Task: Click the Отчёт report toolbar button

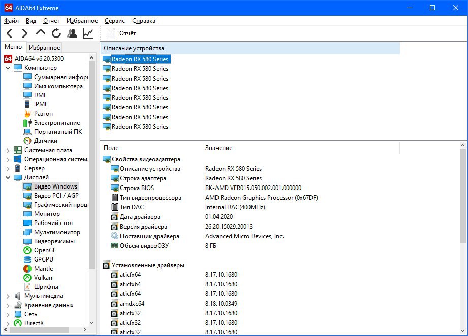Action: pos(121,33)
